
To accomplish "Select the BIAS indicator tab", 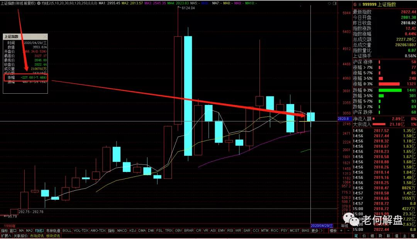I will coord(305,231).
